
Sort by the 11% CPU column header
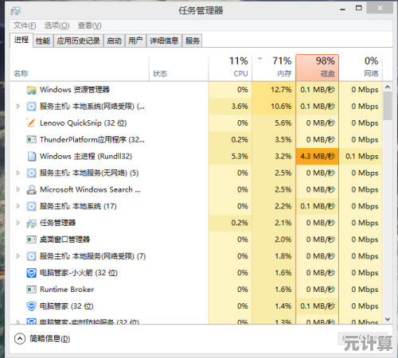pyautogui.click(x=230, y=68)
